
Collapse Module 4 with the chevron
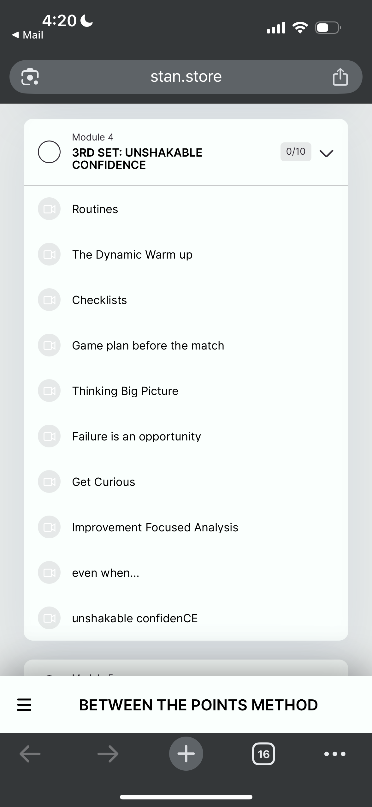(x=326, y=153)
